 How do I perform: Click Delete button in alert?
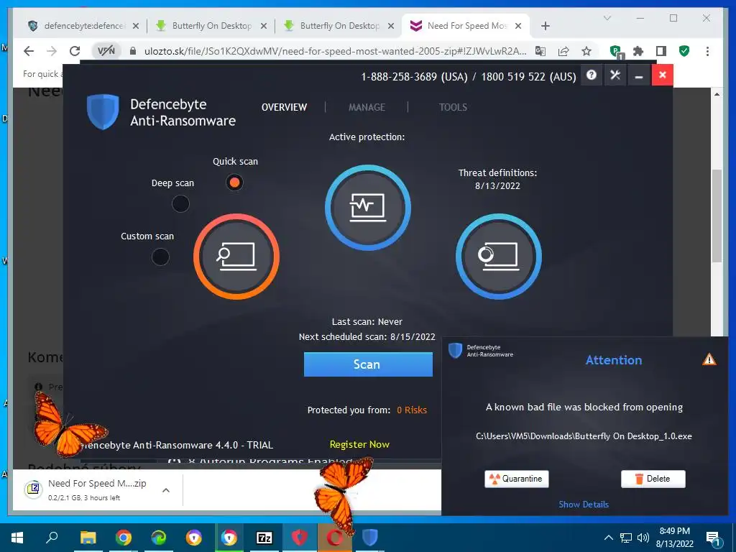pyautogui.click(x=653, y=479)
